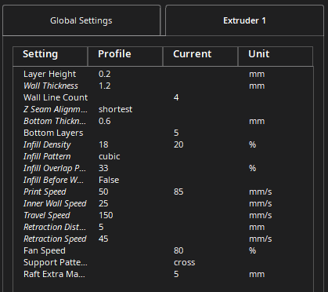The image size is (328, 292).
Task: Click the Retraction Speed value 45
Action: click(103, 239)
